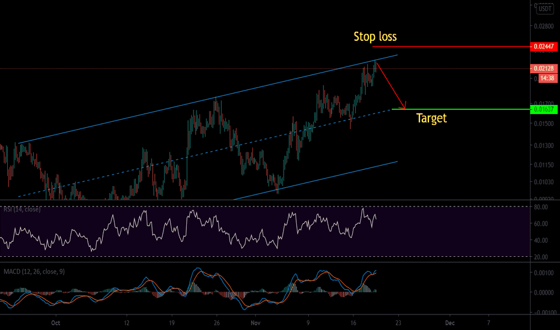Click 0.01300 on the price axis
The image size is (560, 330).
544,146
